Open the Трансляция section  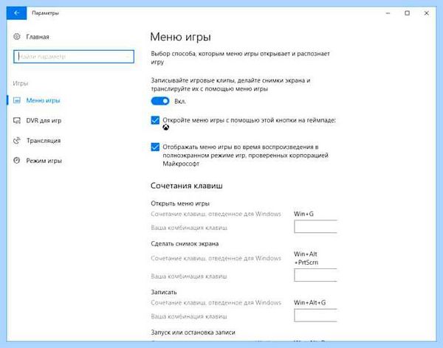click(x=44, y=141)
